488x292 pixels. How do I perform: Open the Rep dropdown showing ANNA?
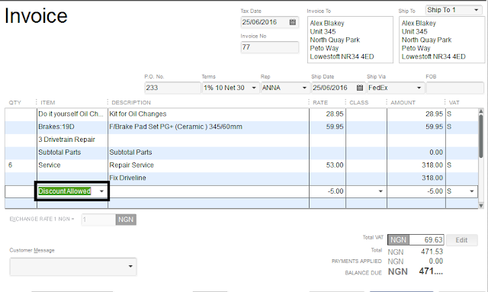(304, 88)
